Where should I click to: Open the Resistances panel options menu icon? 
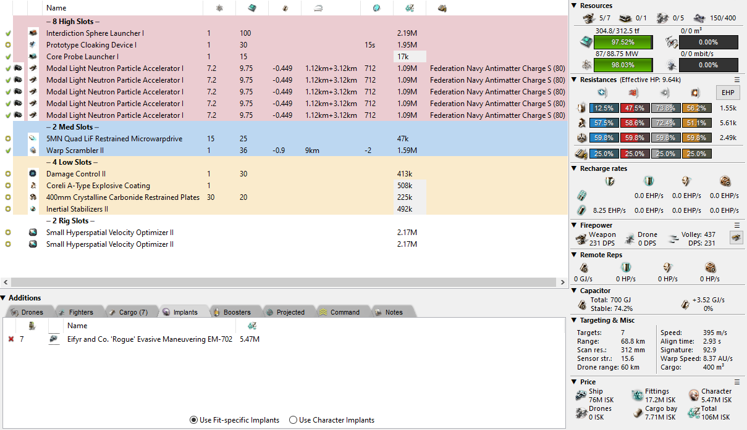click(x=736, y=80)
